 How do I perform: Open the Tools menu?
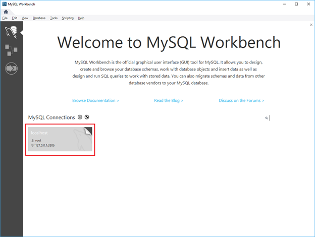54,18
